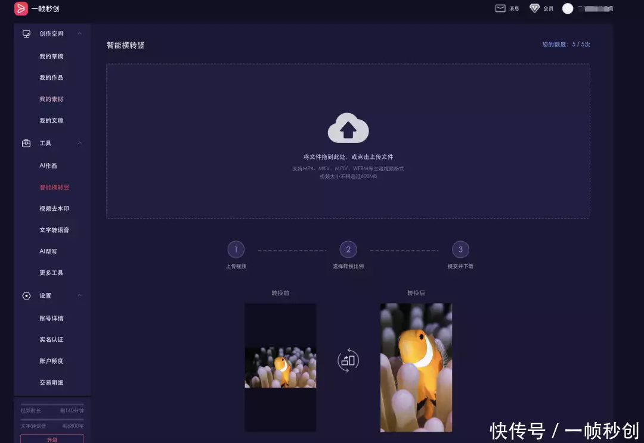Viewport: 644px width, 443px height.
Task: Click the cloud upload icon
Action: coord(348,128)
